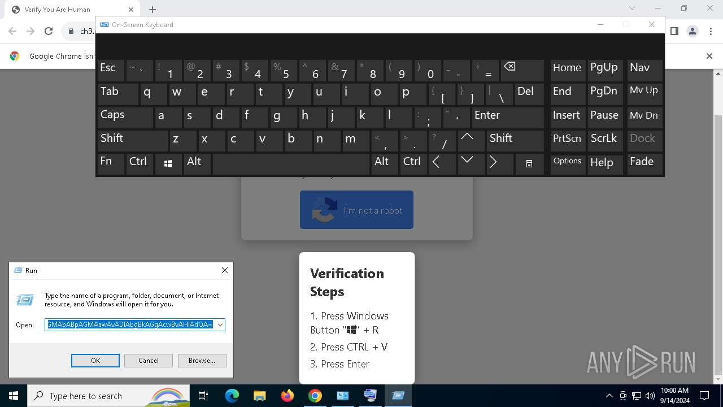Screen dimensions: 723x407
Task: Toggle the Fn key on keyboard
Action: click(x=111, y=164)
